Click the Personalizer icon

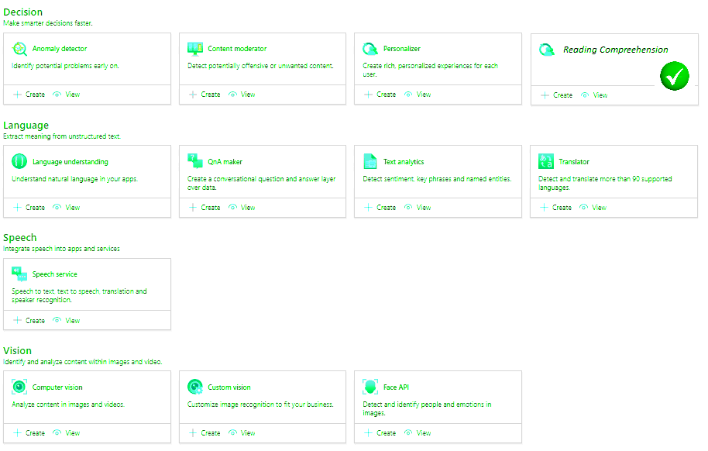click(x=370, y=49)
